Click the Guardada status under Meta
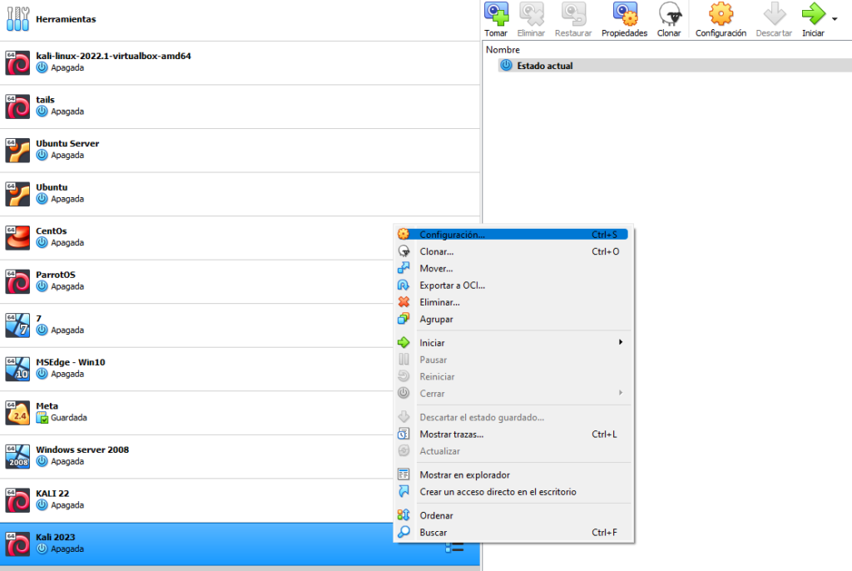Viewport: 852px width, 571px height. [x=68, y=418]
